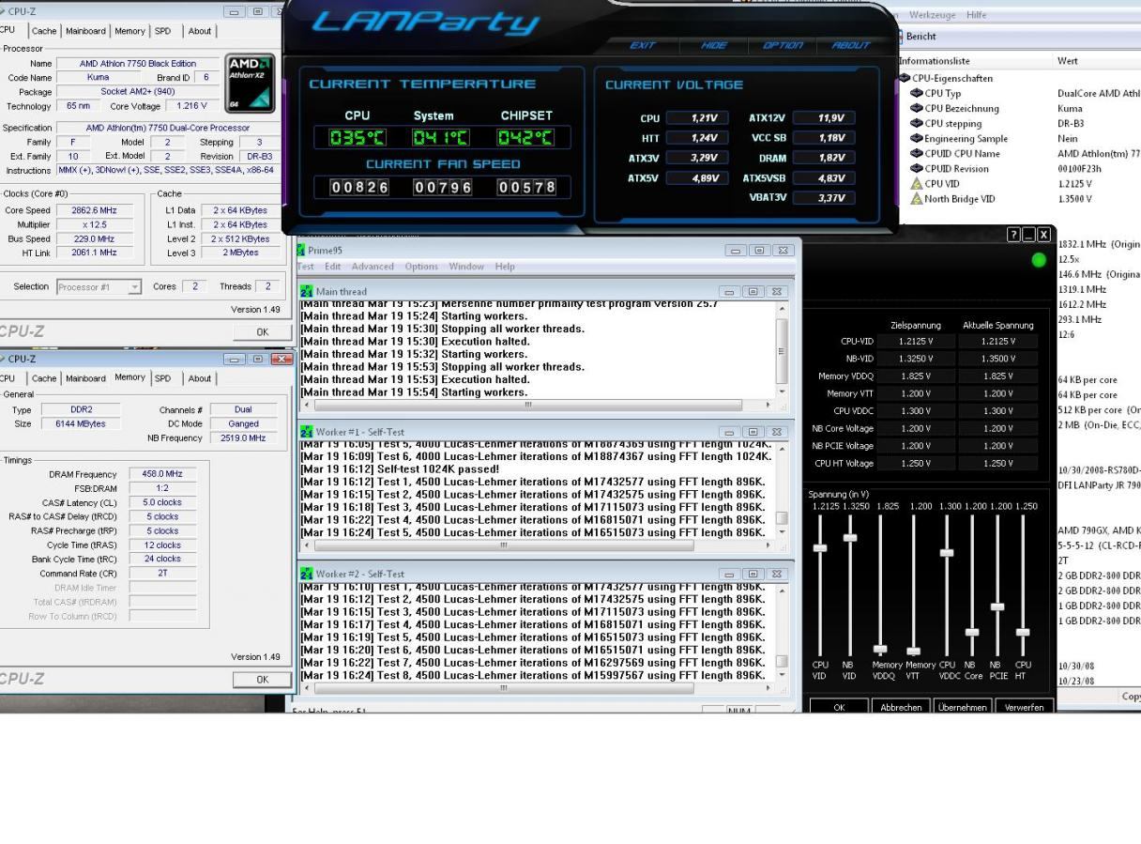Screen dimensions: 1141x844
Task: Click the icon of the CPU-Eigenschaften node
Action: point(905,78)
